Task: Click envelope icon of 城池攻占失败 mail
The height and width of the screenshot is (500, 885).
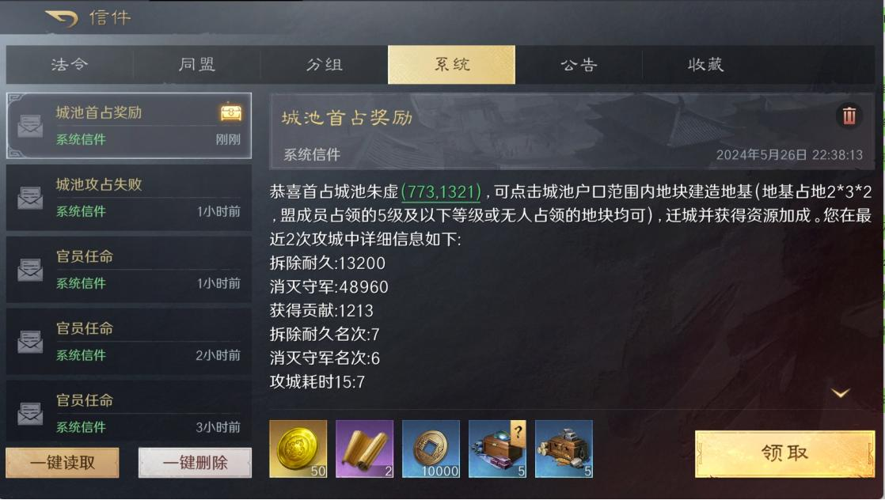Action: [30, 198]
